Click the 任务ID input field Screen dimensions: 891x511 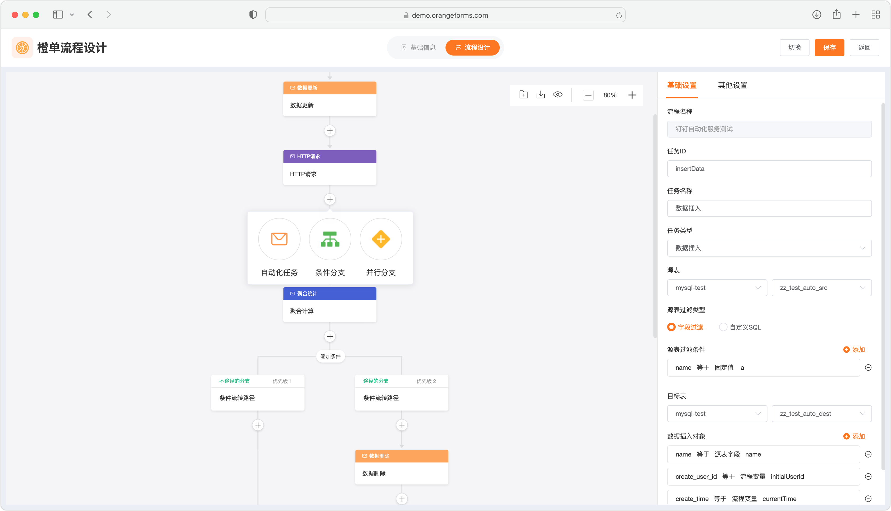point(769,169)
